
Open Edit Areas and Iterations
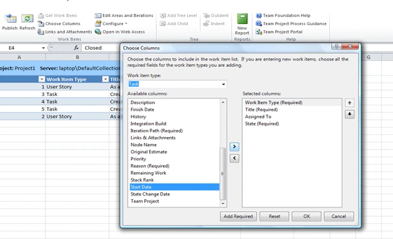click(x=124, y=16)
